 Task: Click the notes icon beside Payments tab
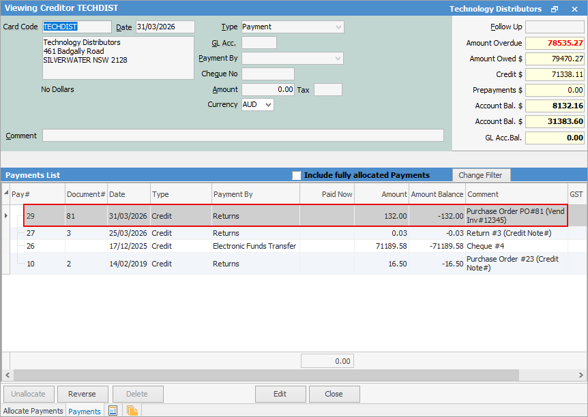coord(113,411)
